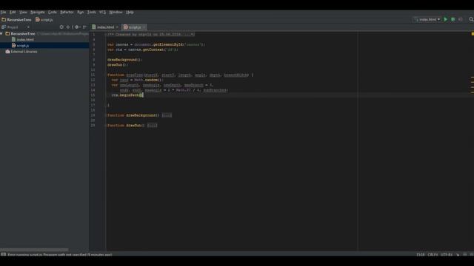This screenshot has width=474, height=266.
Task: Click the error message in status bar
Action: 60,255
